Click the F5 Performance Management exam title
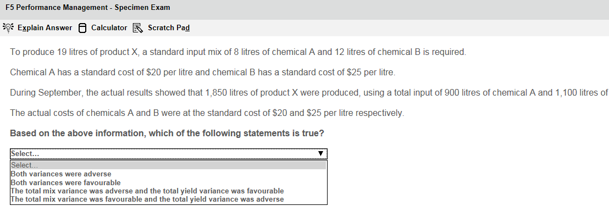Image resolution: width=609 pixels, height=211 pixels. [88, 7]
